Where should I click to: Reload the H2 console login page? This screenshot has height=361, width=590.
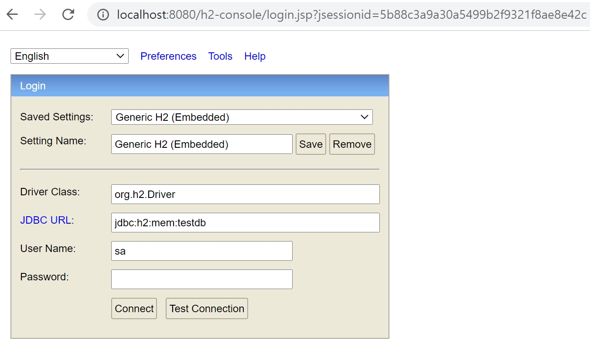(67, 14)
